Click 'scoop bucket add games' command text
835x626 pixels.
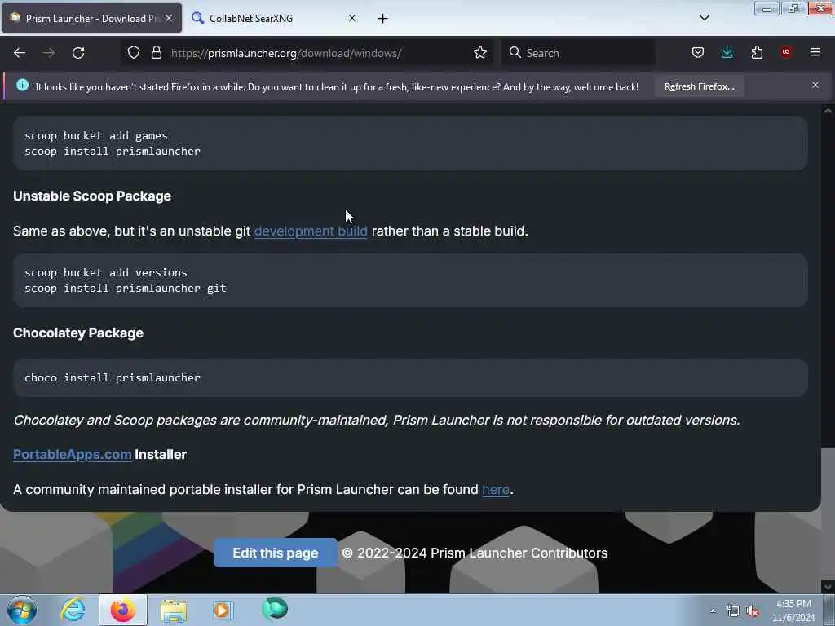96,136
